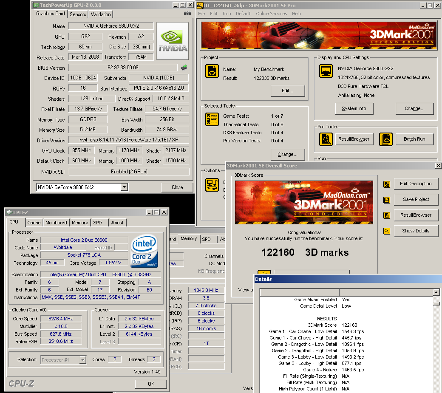442x393 pixels.
Task: Click the Batch Run icon in Pro Tools
Action: click(385, 139)
